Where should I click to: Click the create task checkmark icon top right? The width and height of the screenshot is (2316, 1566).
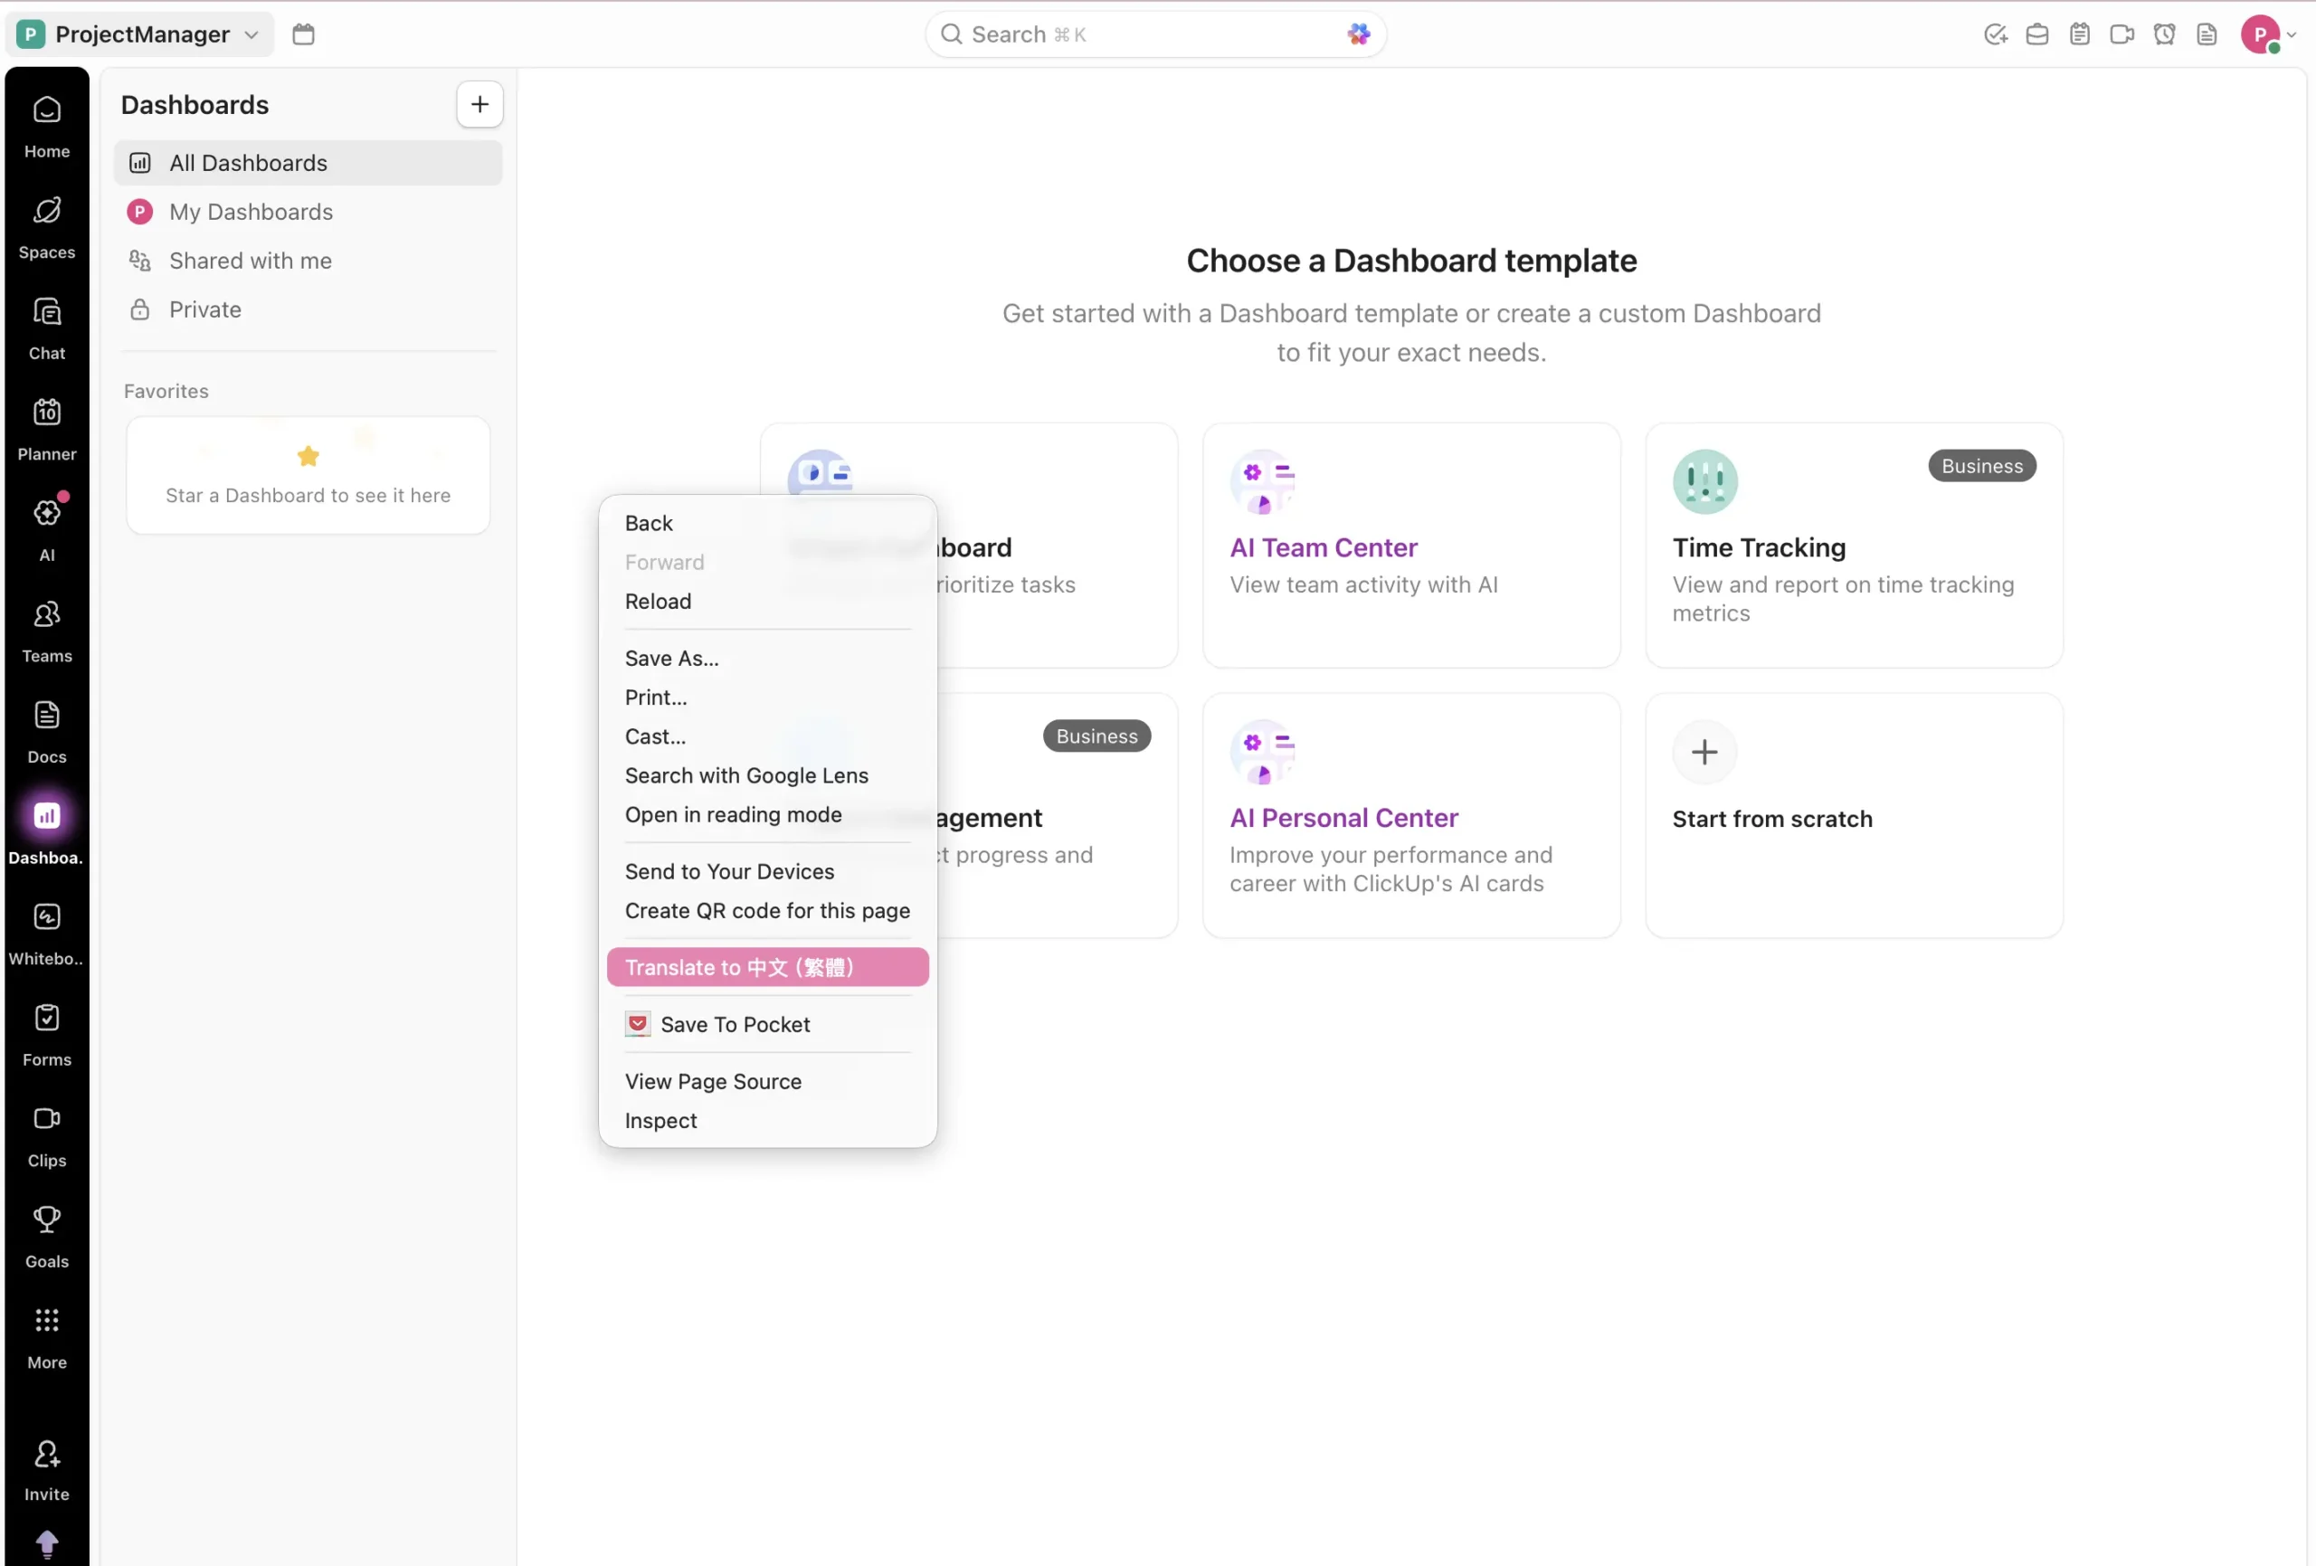point(1994,33)
